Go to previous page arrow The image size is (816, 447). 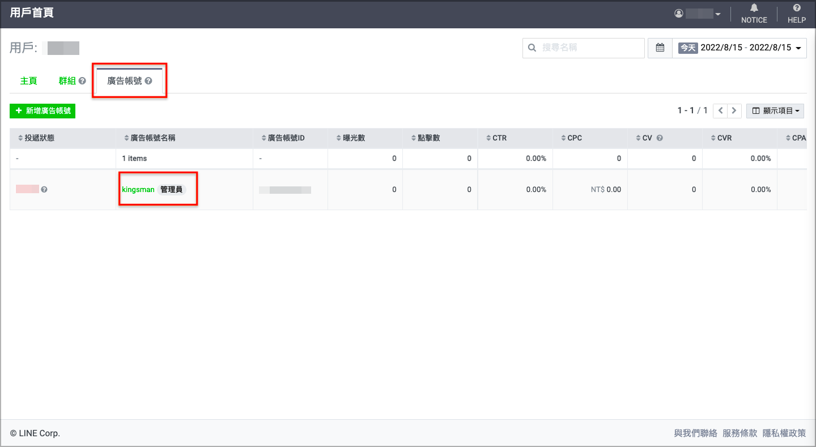point(720,111)
